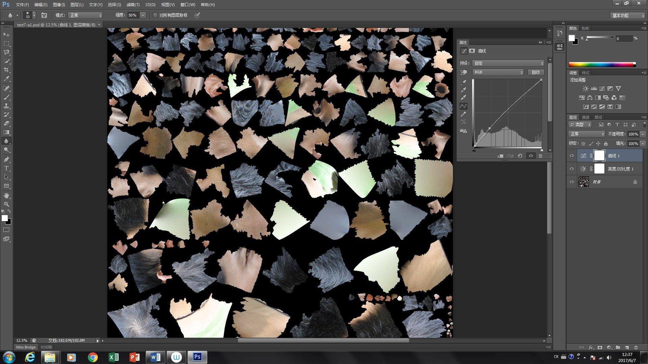Click the white point eyedropper in Curves panel

point(463,97)
